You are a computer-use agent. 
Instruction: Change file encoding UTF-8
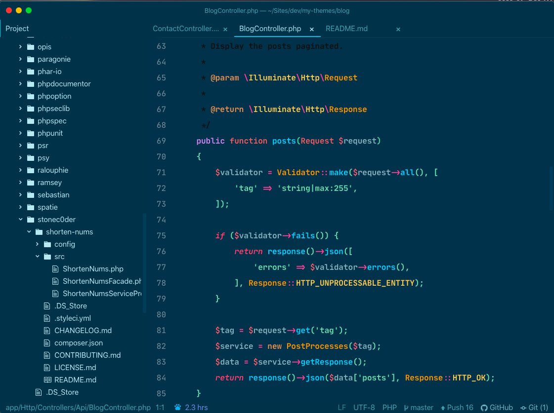[x=364, y=408]
